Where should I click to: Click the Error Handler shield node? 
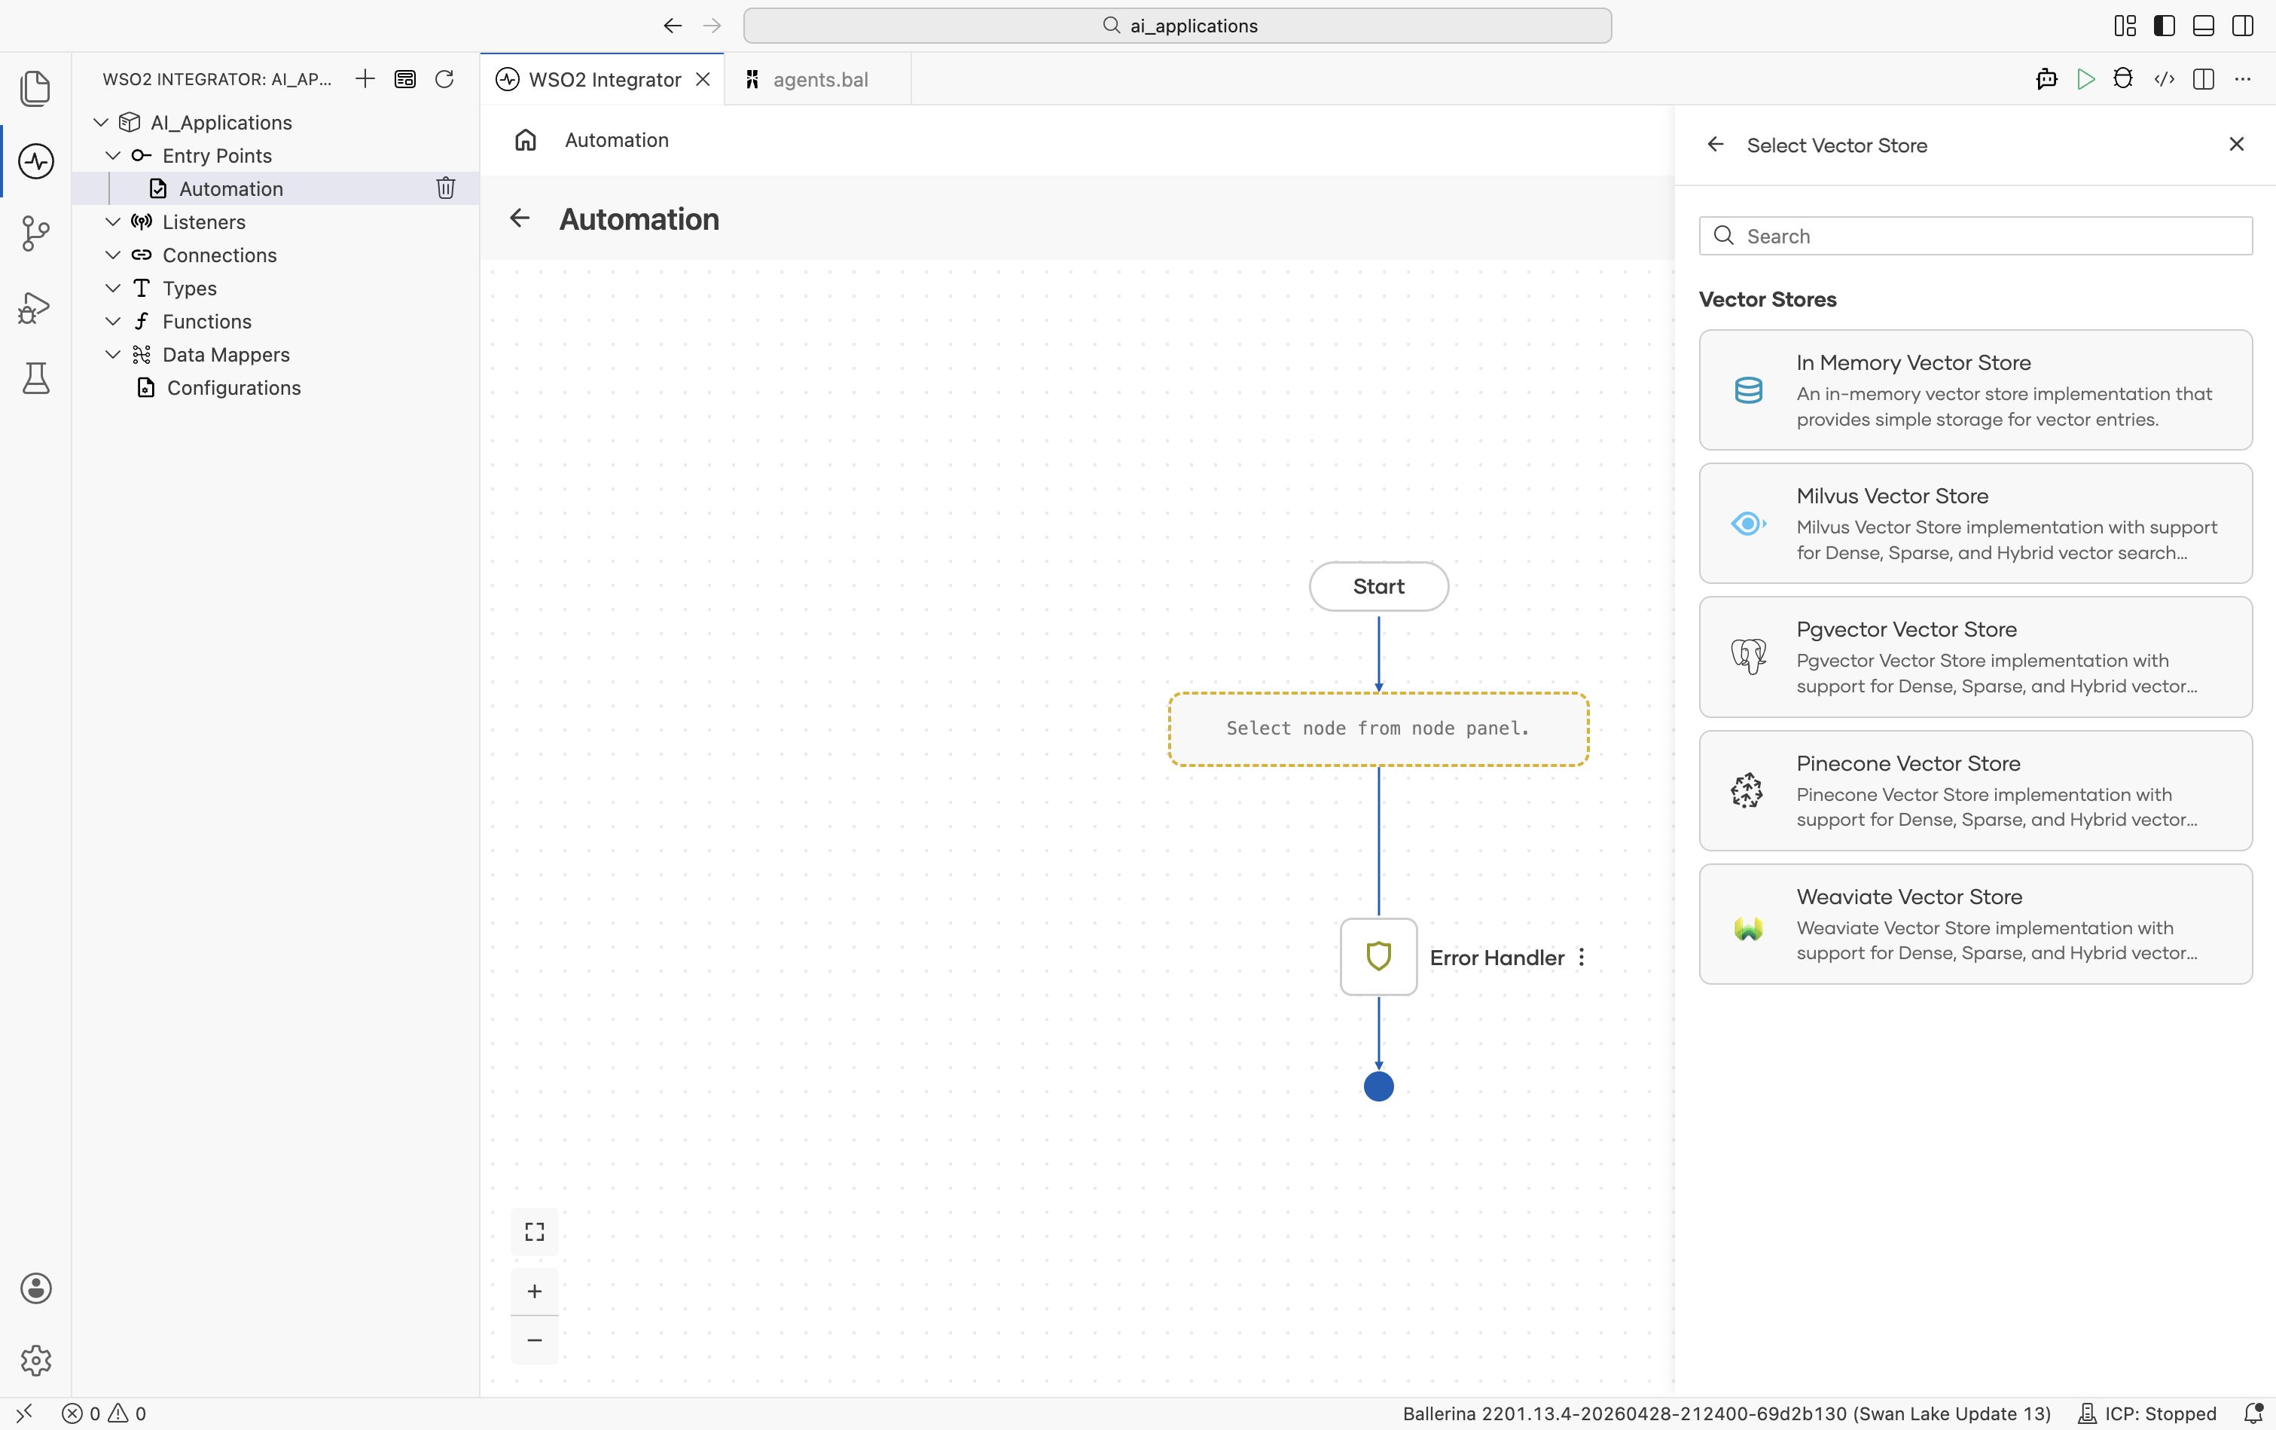[x=1378, y=956]
